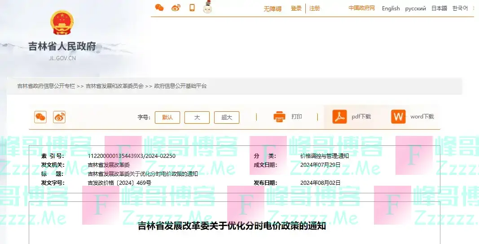
Task: Open the mobile phone version icon
Action: pos(192,8)
